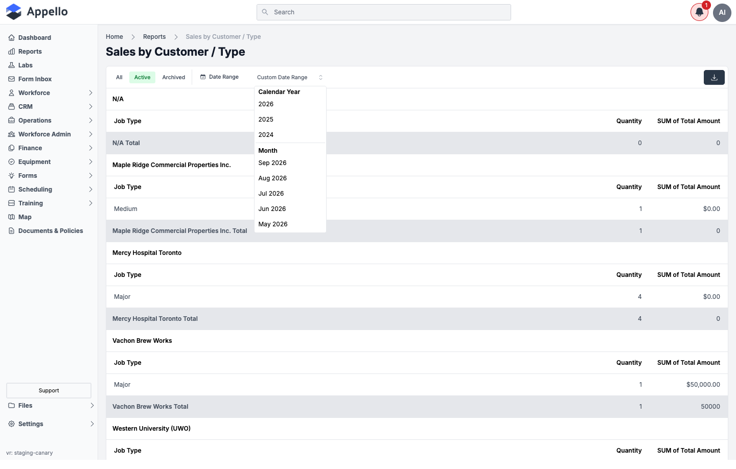Click the Settings gear icon
This screenshot has width=736, height=469.
click(11, 424)
